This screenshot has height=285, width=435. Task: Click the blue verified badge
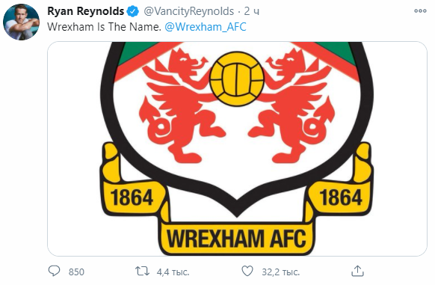[x=133, y=11]
